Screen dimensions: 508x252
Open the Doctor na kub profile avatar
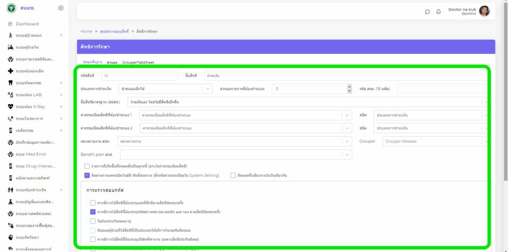(x=484, y=11)
